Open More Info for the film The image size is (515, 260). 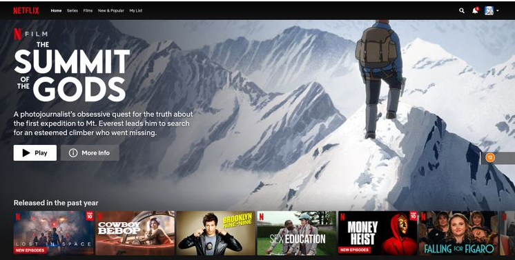(x=90, y=152)
